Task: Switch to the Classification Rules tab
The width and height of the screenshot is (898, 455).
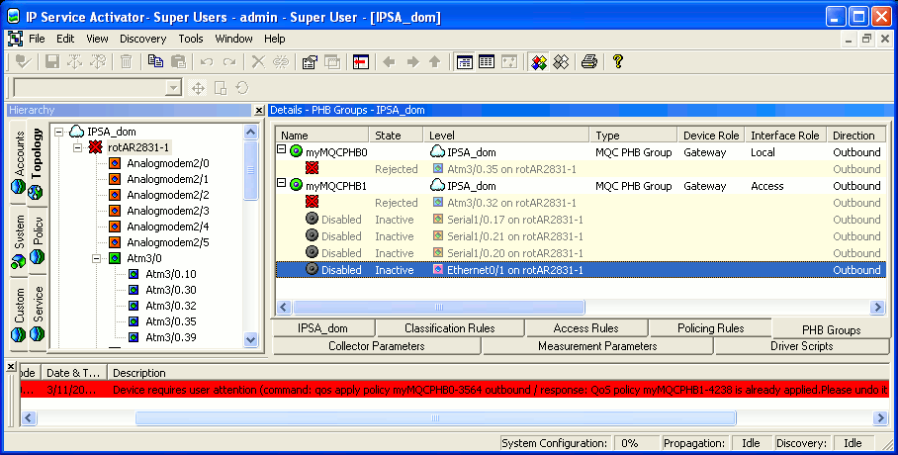Action: point(450,328)
